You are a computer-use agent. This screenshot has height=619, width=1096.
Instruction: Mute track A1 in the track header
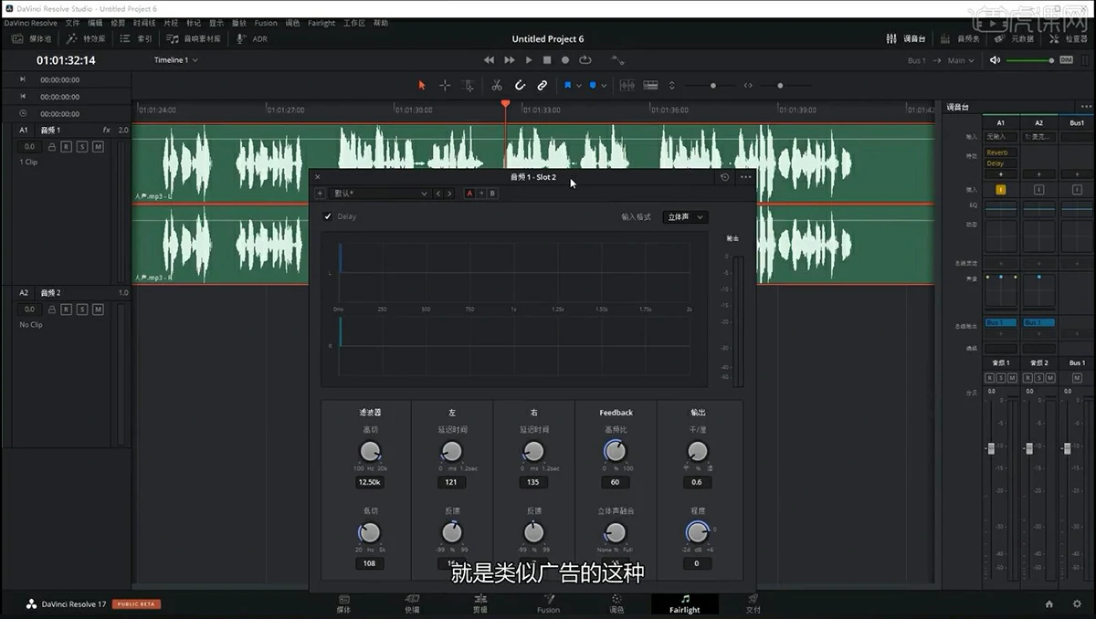click(98, 146)
